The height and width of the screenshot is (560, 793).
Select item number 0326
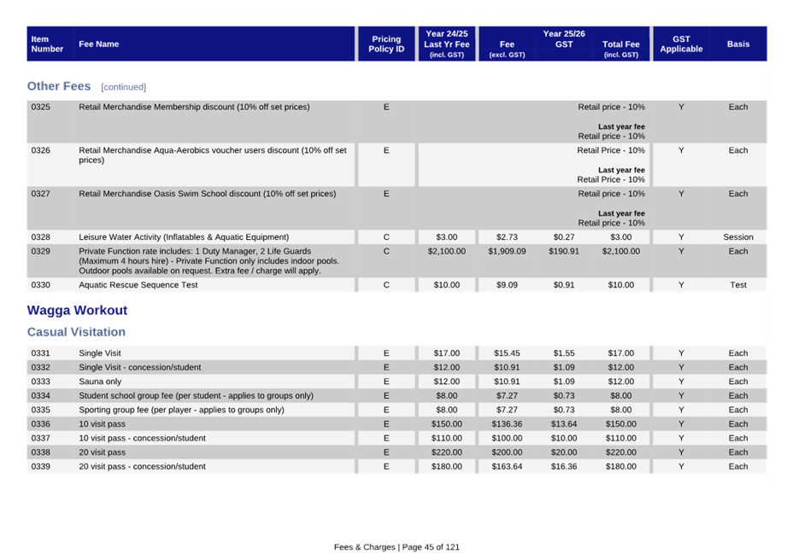[x=40, y=150]
